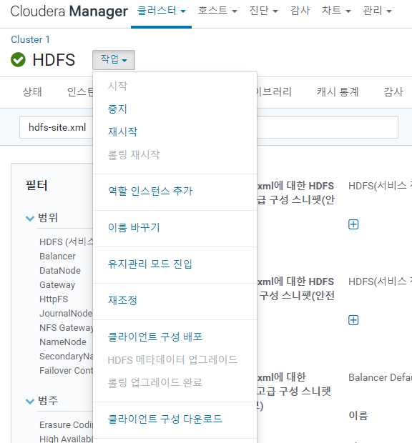The width and height of the screenshot is (412, 443).
Task: Open the 진단 dropdown menu
Action: pyautogui.click(x=263, y=11)
